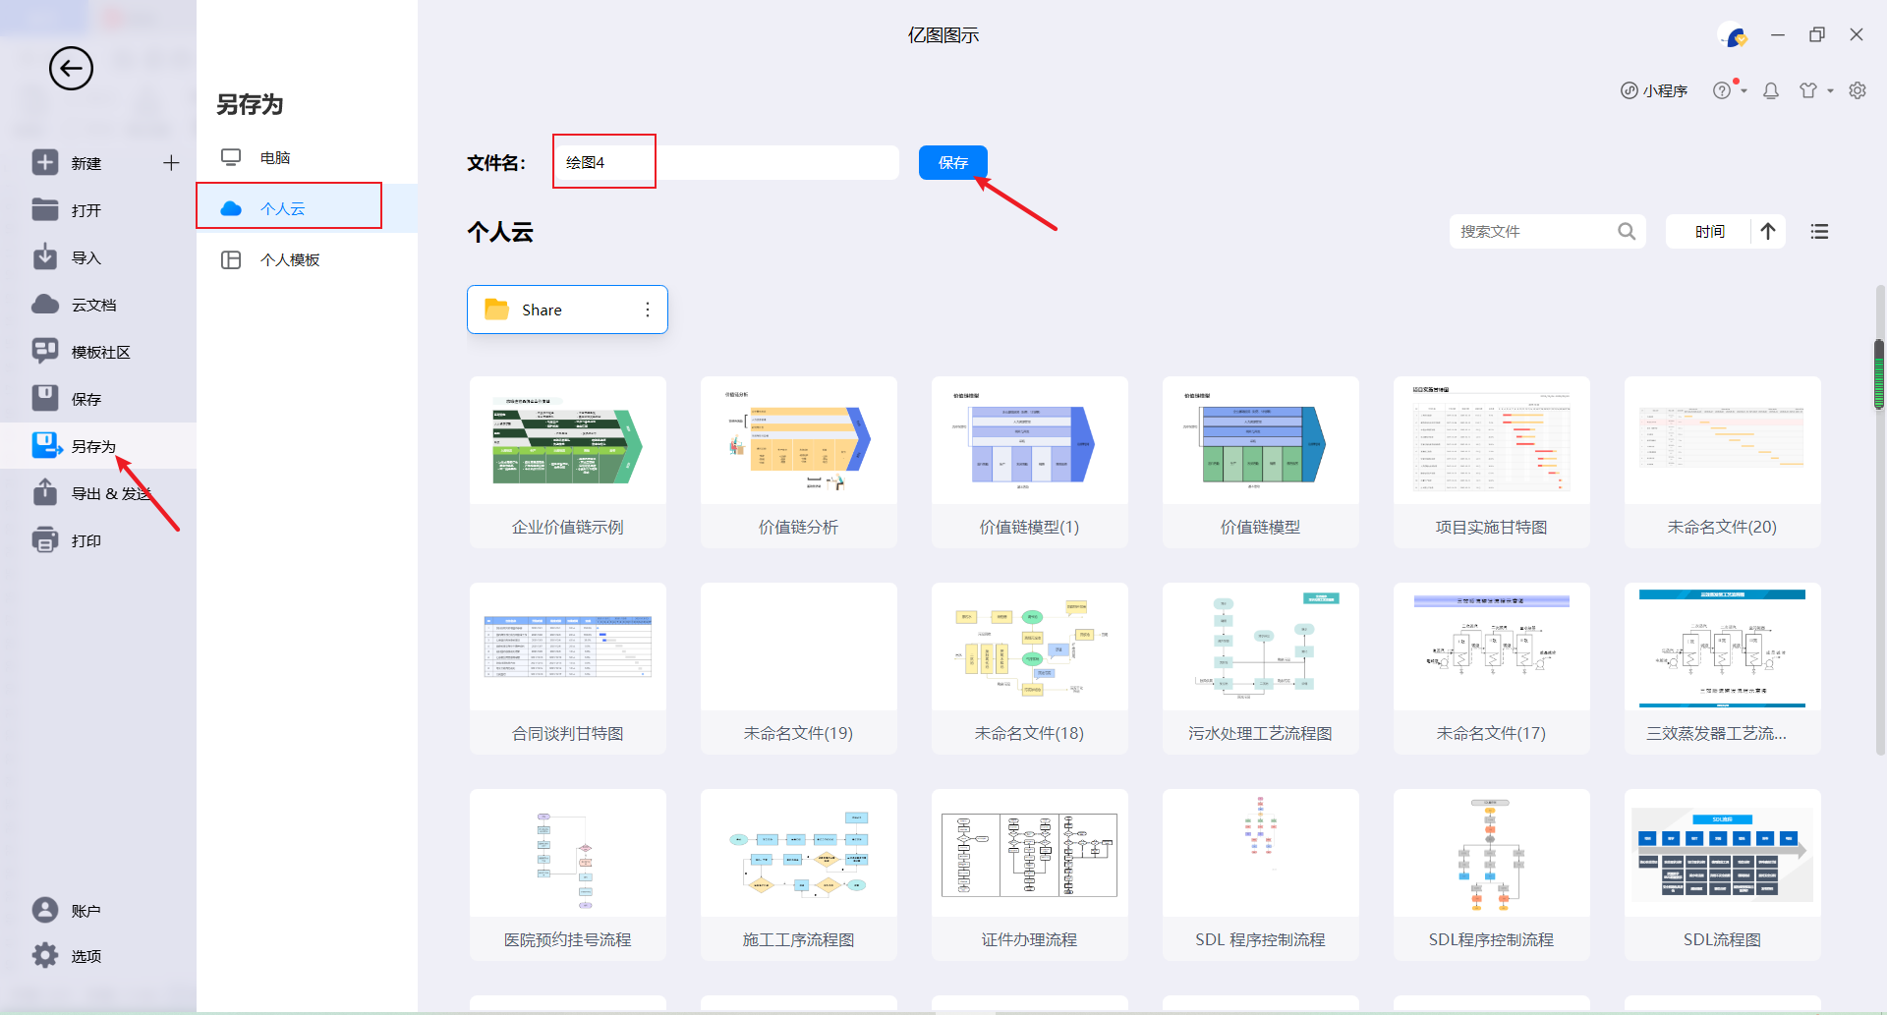Click the 小程序 link
This screenshot has width=1887, height=1015.
click(1654, 90)
